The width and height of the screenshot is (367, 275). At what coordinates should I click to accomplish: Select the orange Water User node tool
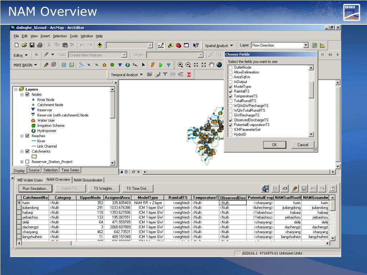coord(104,65)
